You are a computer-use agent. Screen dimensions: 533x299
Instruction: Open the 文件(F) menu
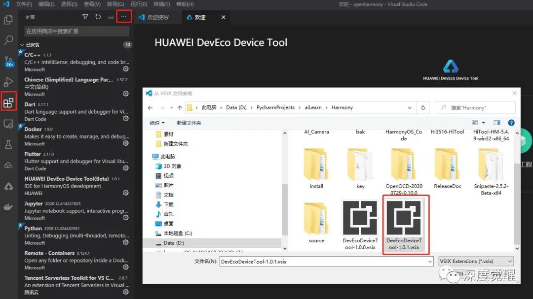tap(24, 4)
